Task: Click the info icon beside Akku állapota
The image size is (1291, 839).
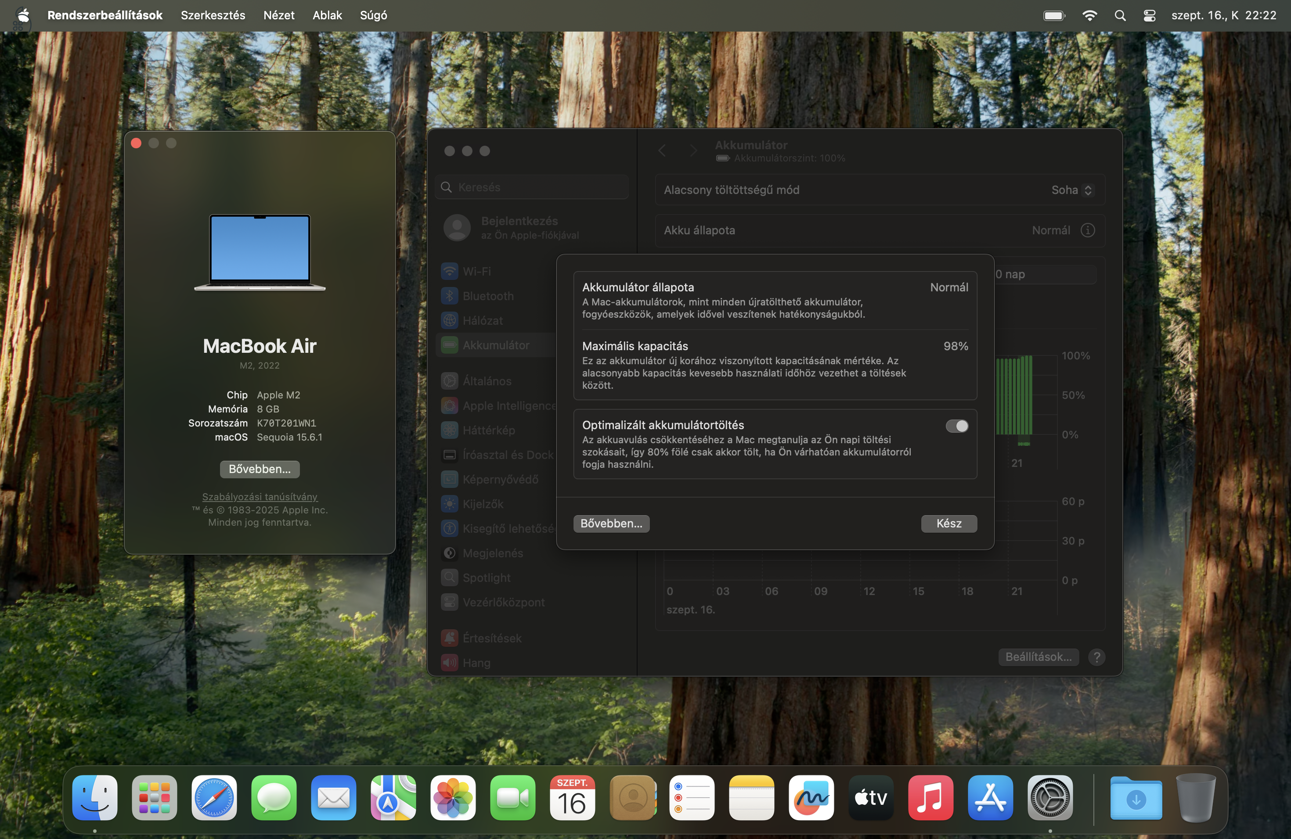Action: pos(1088,230)
